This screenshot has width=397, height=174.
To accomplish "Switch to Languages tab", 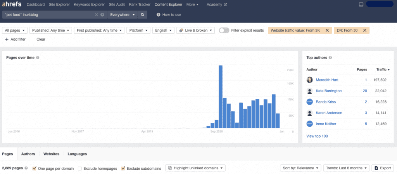I will tap(77, 154).
